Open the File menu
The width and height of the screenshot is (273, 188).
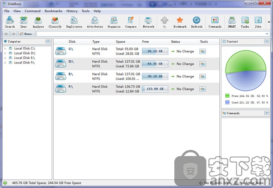click(x=7, y=11)
